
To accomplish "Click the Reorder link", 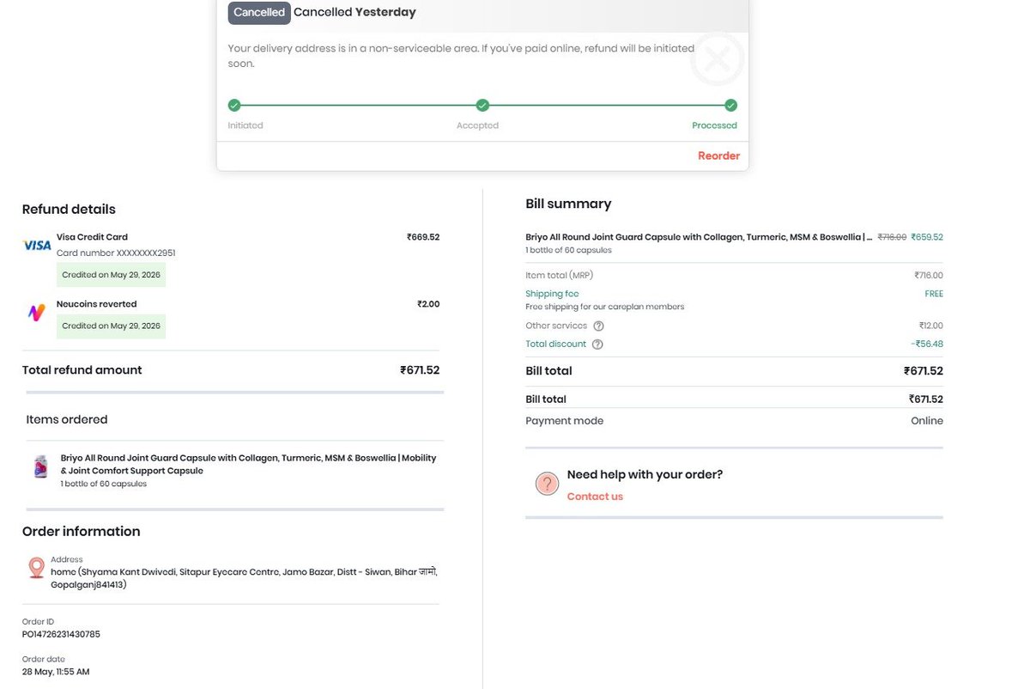I will [718, 155].
